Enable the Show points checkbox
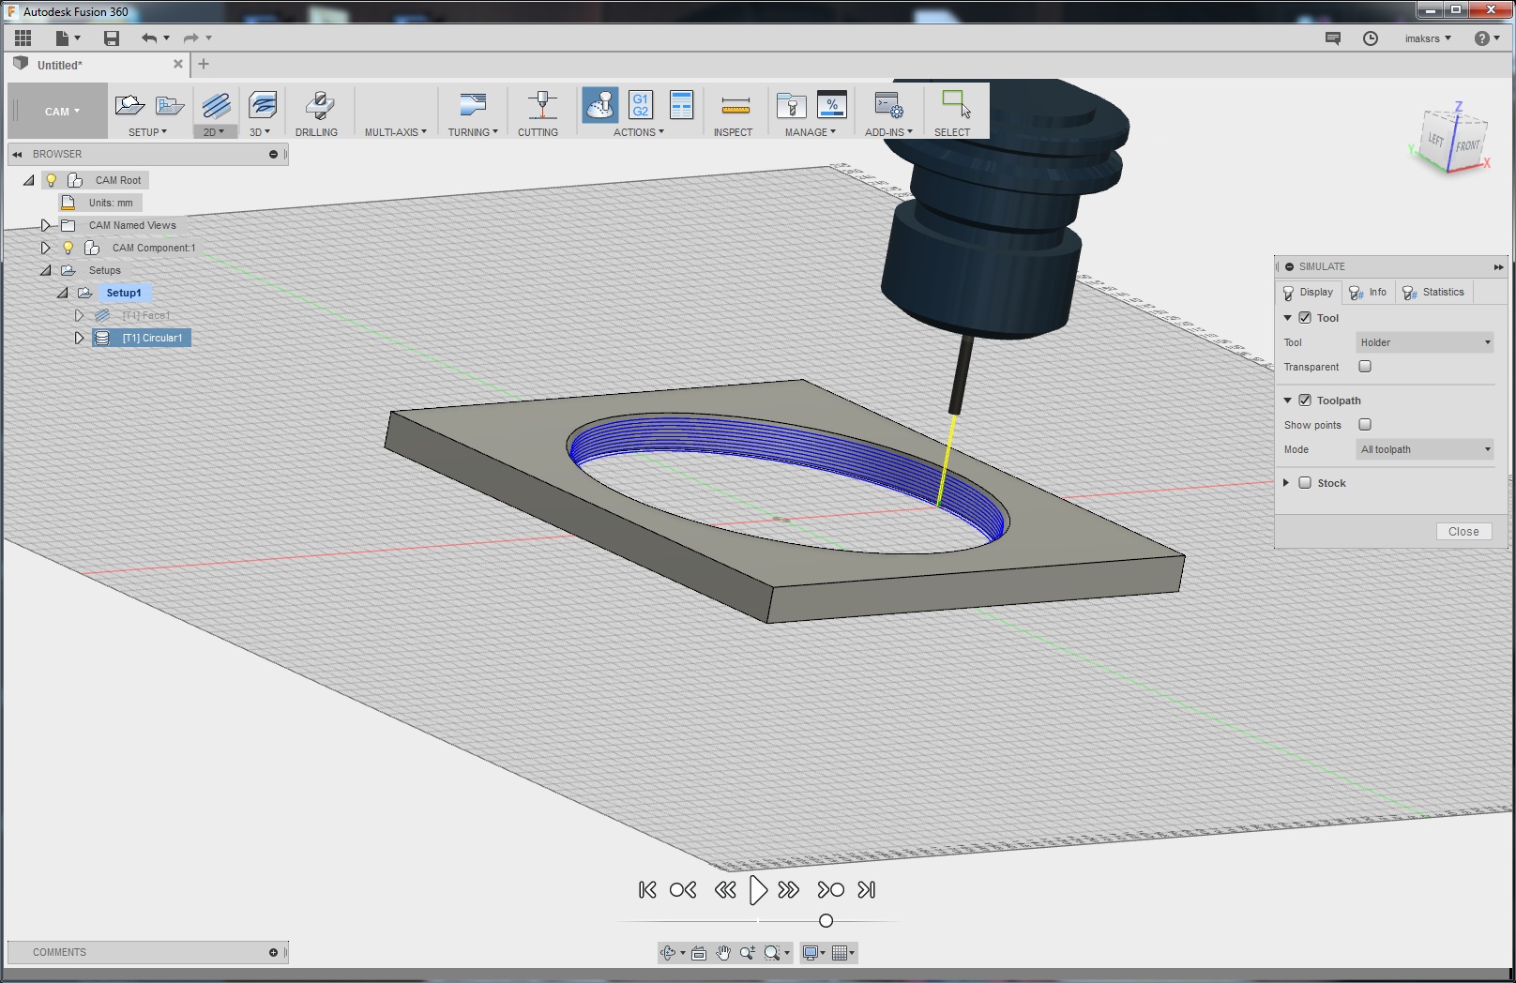 point(1365,425)
